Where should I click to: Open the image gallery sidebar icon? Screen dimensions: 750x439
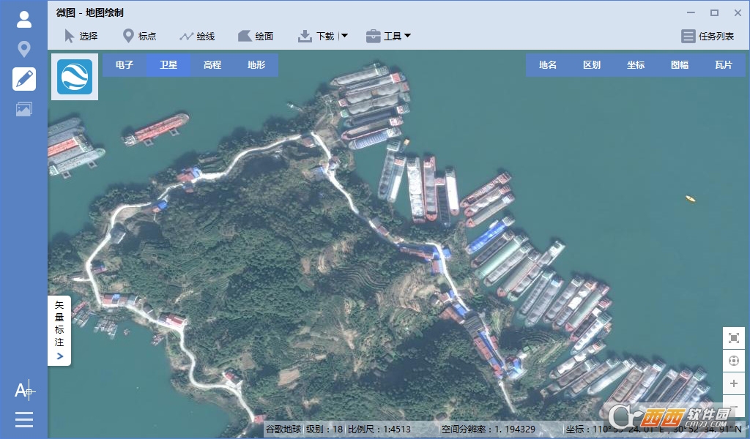point(24,109)
